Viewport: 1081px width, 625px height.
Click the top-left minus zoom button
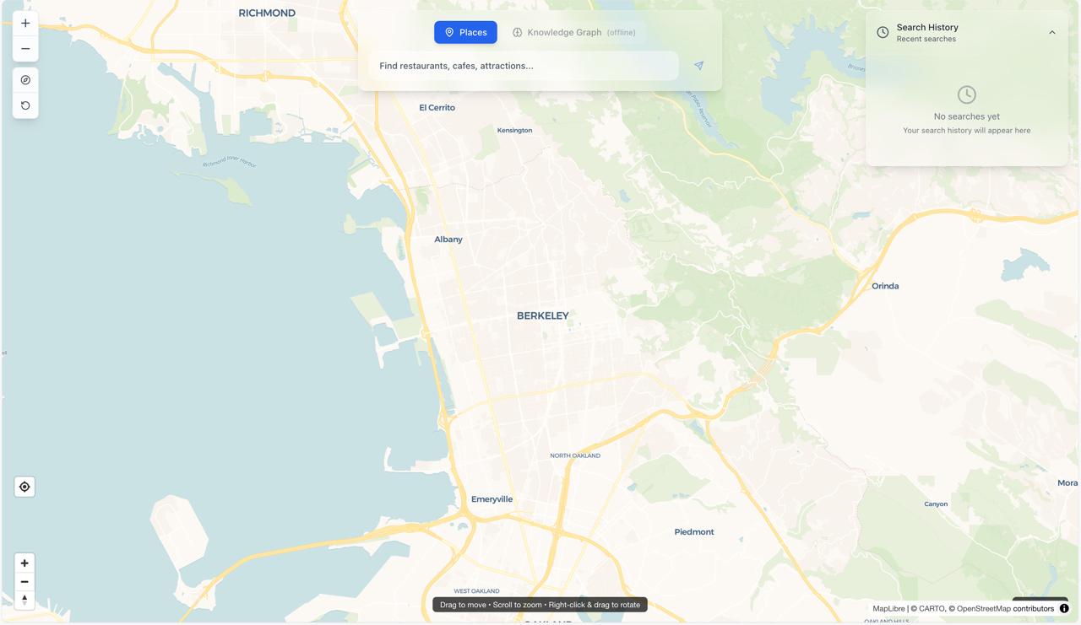coord(25,49)
